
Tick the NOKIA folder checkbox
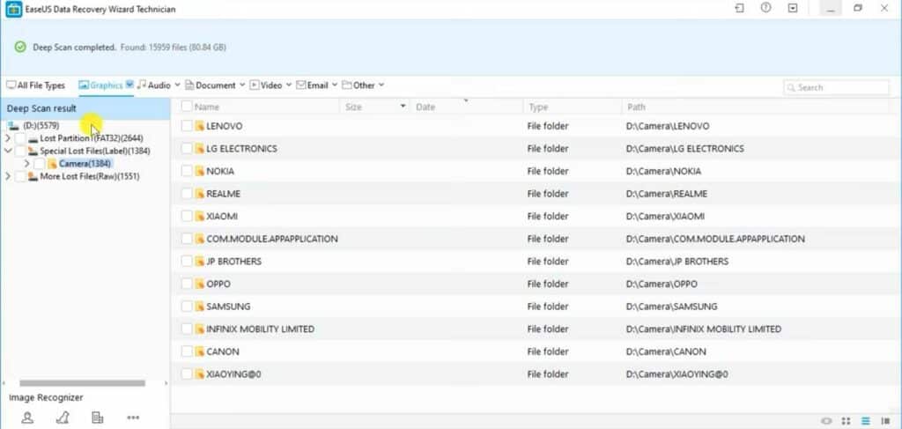point(187,171)
